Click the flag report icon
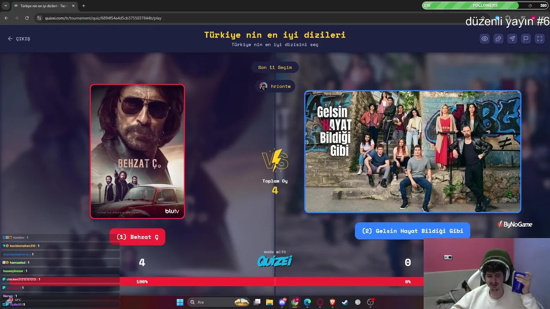The height and width of the screenshot is (309, 550). click(x=526, y=39)
